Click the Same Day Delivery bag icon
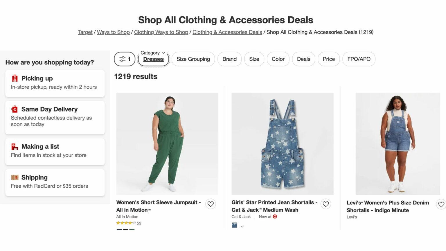 click(14, 109)
